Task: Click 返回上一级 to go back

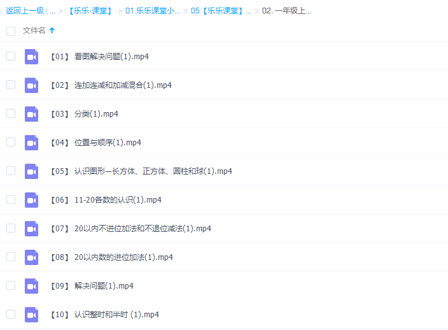Action: [x=25, y=11]
